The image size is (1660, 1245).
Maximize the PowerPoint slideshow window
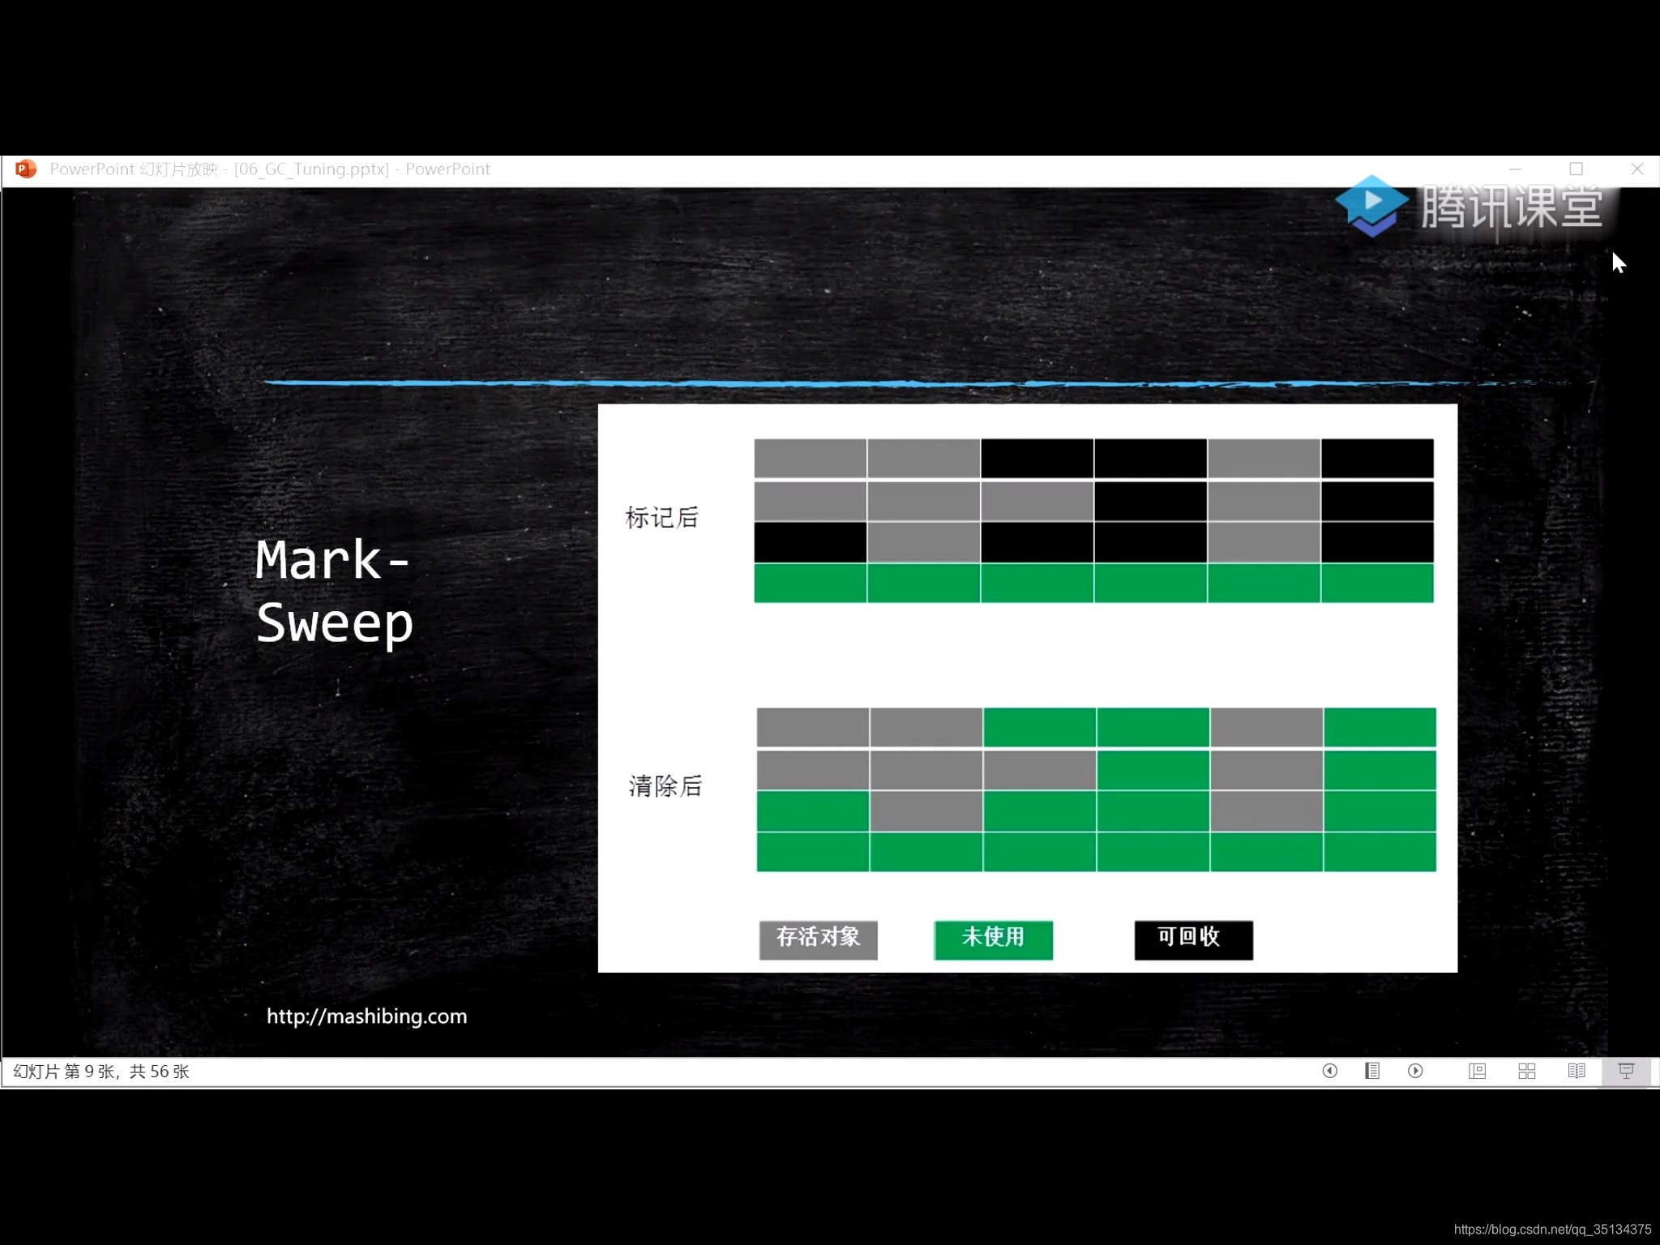tap(1576, 169)
